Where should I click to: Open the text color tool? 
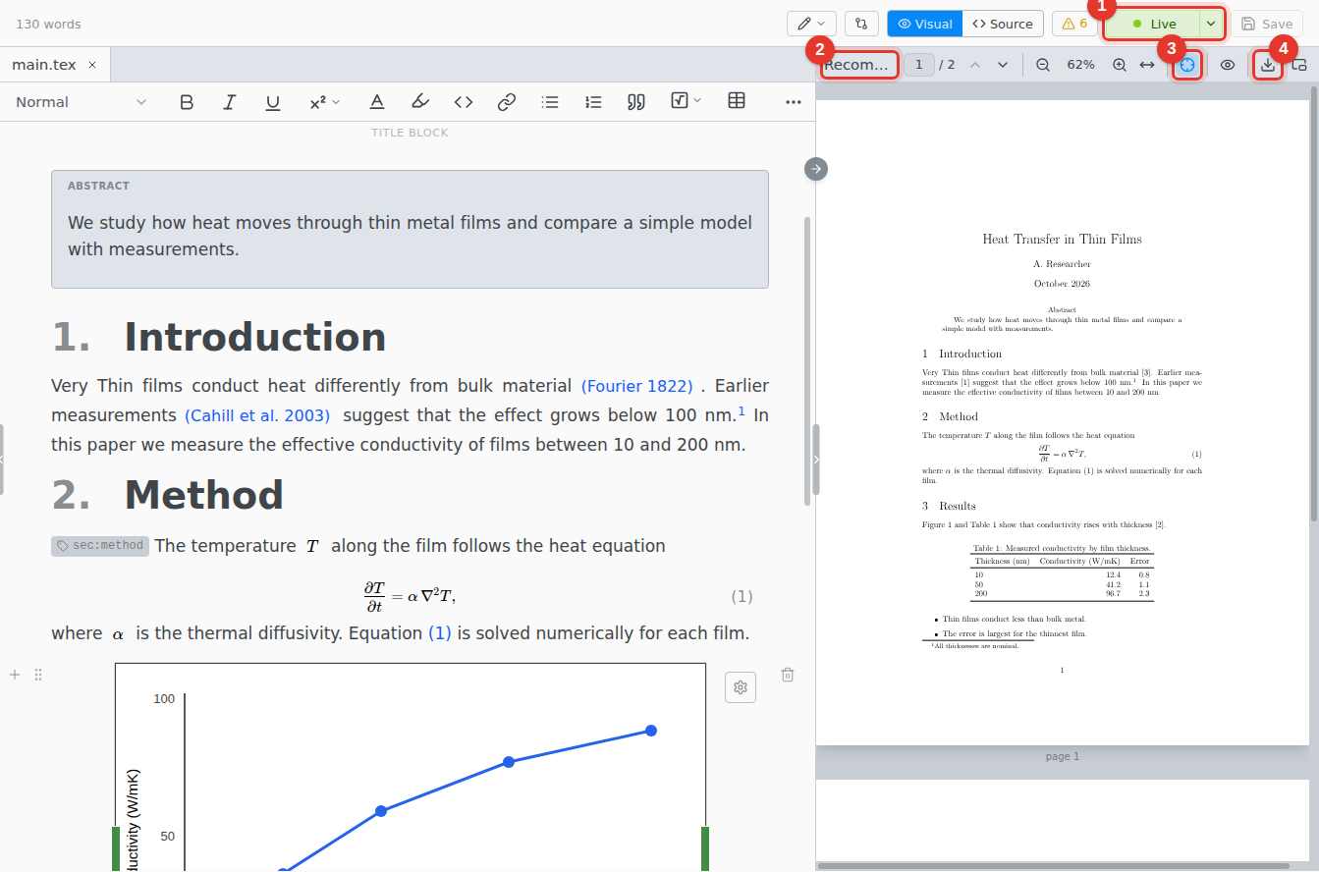pos(376,102)
